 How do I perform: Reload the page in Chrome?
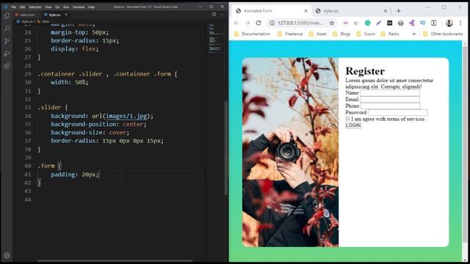click(258, 23)
